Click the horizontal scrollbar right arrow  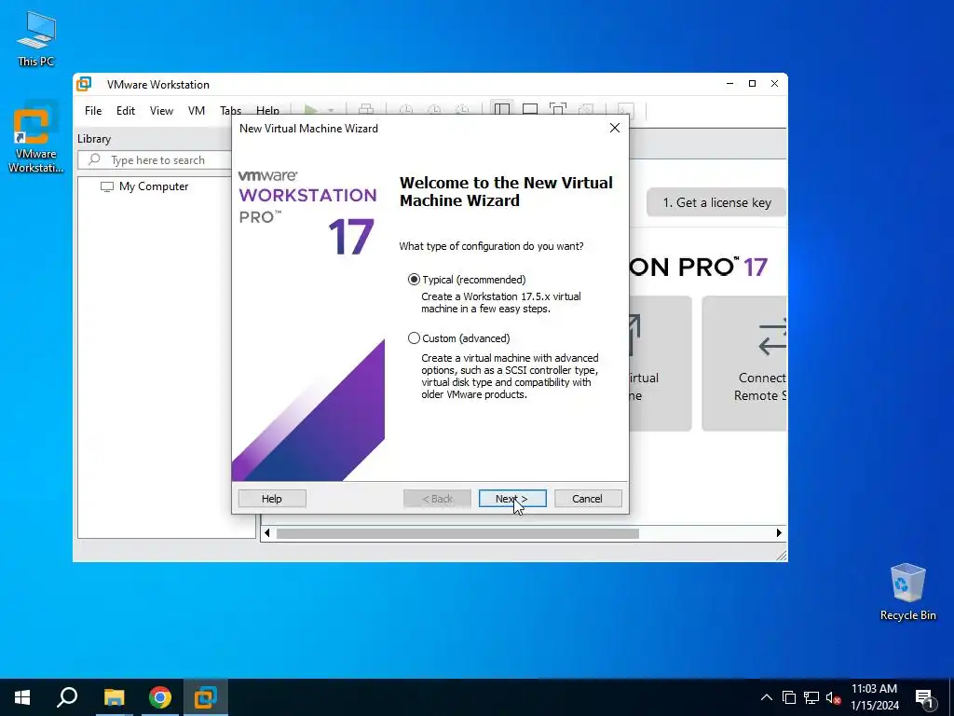pyautogui.click(x=779, y=532)
